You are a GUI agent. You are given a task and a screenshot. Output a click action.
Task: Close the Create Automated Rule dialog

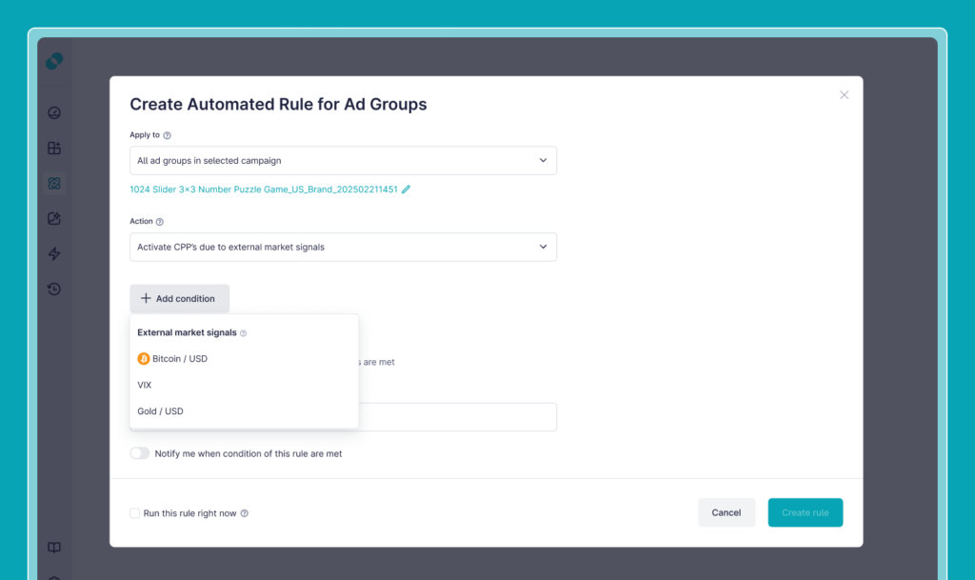[844, 95]
